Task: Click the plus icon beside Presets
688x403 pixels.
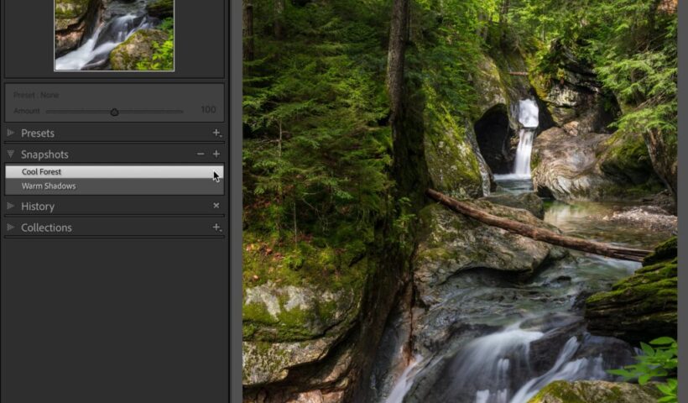Action: pos(216,133)
